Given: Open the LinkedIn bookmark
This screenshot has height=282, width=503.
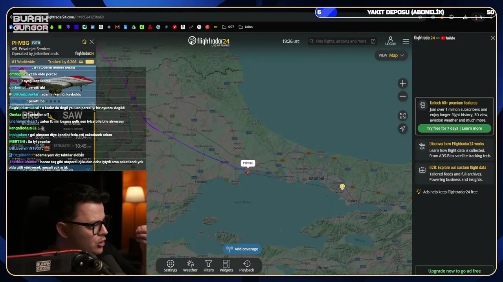Looking at the screenshot, I should tap(93, 27).
